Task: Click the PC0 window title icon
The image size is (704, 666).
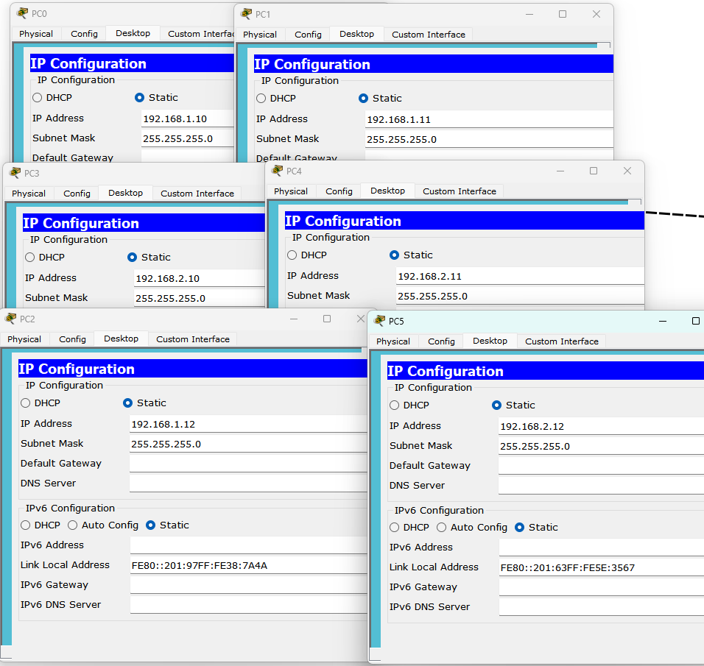Action: point(22,13)
